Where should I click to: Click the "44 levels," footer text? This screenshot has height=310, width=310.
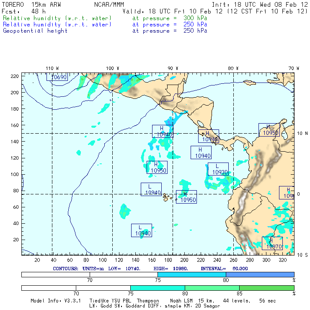click(x=237, y=301)
